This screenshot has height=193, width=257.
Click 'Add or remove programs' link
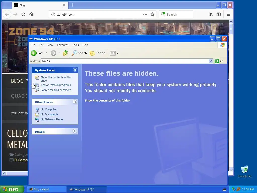[55, 85]
